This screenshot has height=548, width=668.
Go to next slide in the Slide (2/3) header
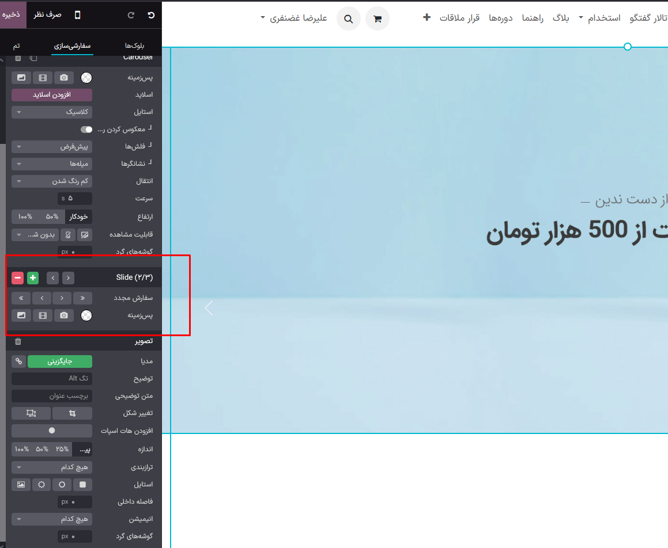pyautogui.click(x=68, y=278)
